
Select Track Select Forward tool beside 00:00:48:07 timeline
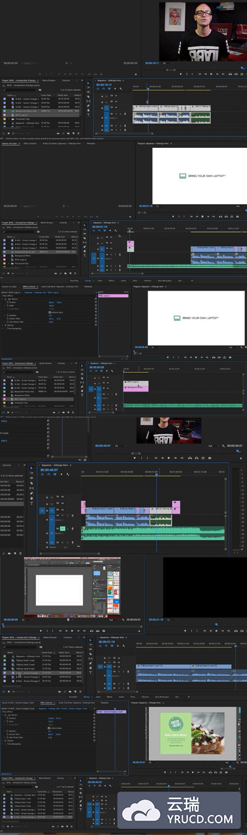(x=31, y=473)
